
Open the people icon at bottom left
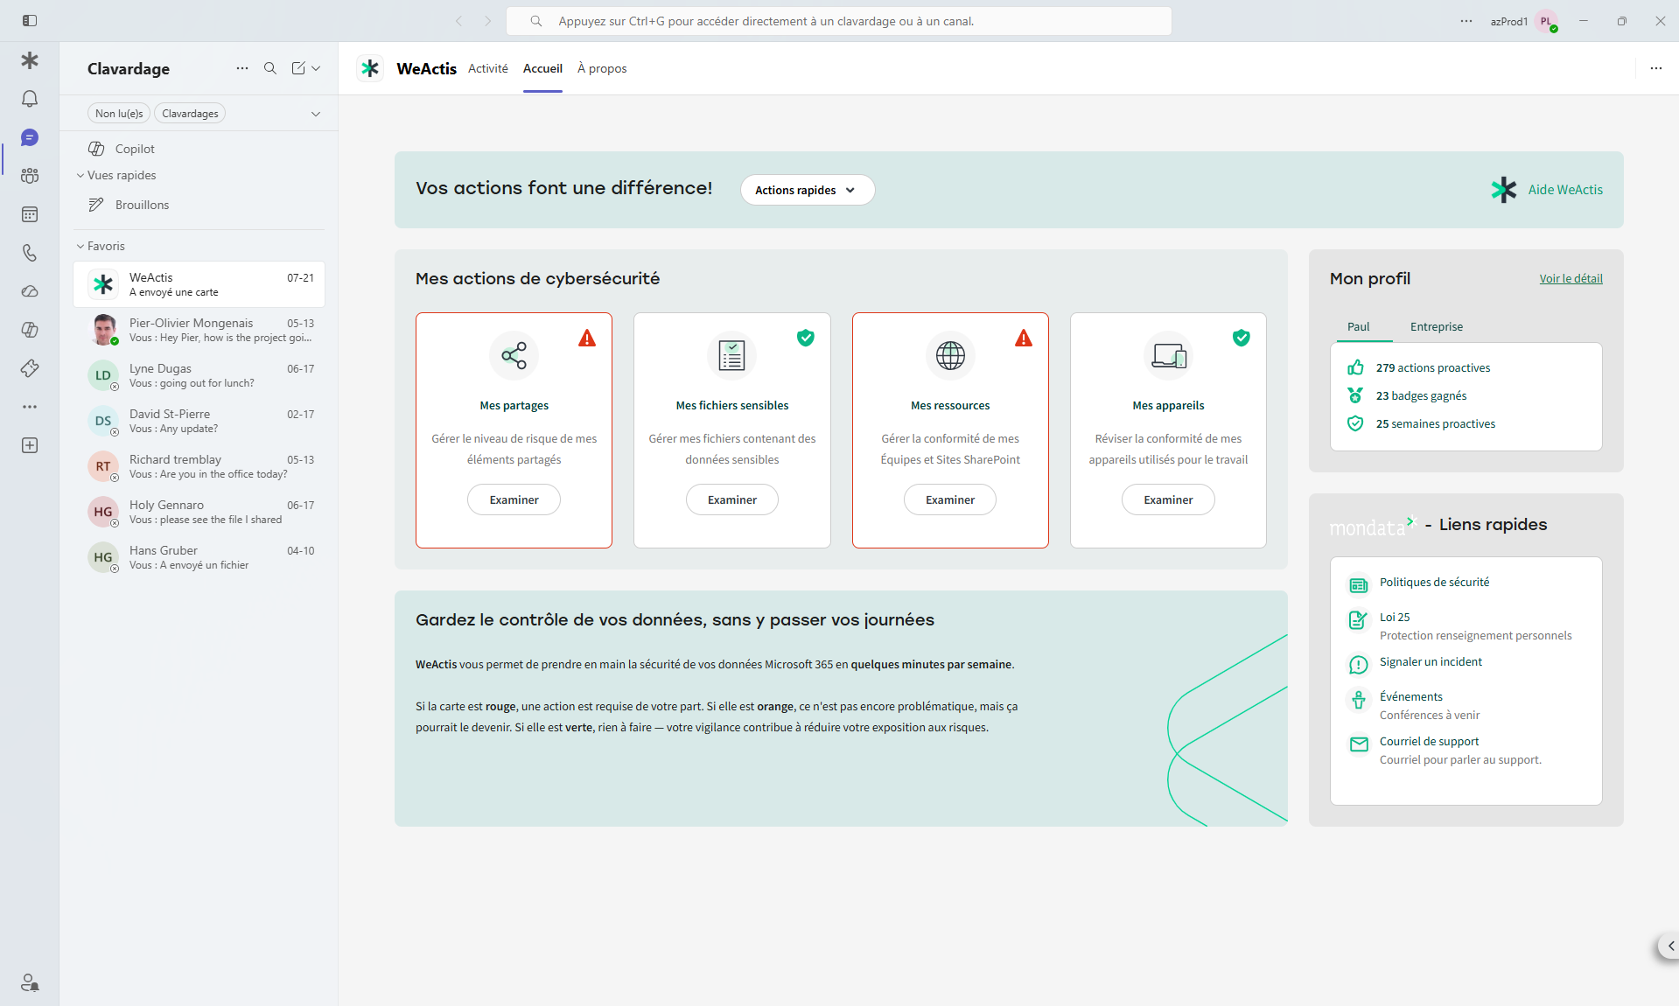point(30,982)
